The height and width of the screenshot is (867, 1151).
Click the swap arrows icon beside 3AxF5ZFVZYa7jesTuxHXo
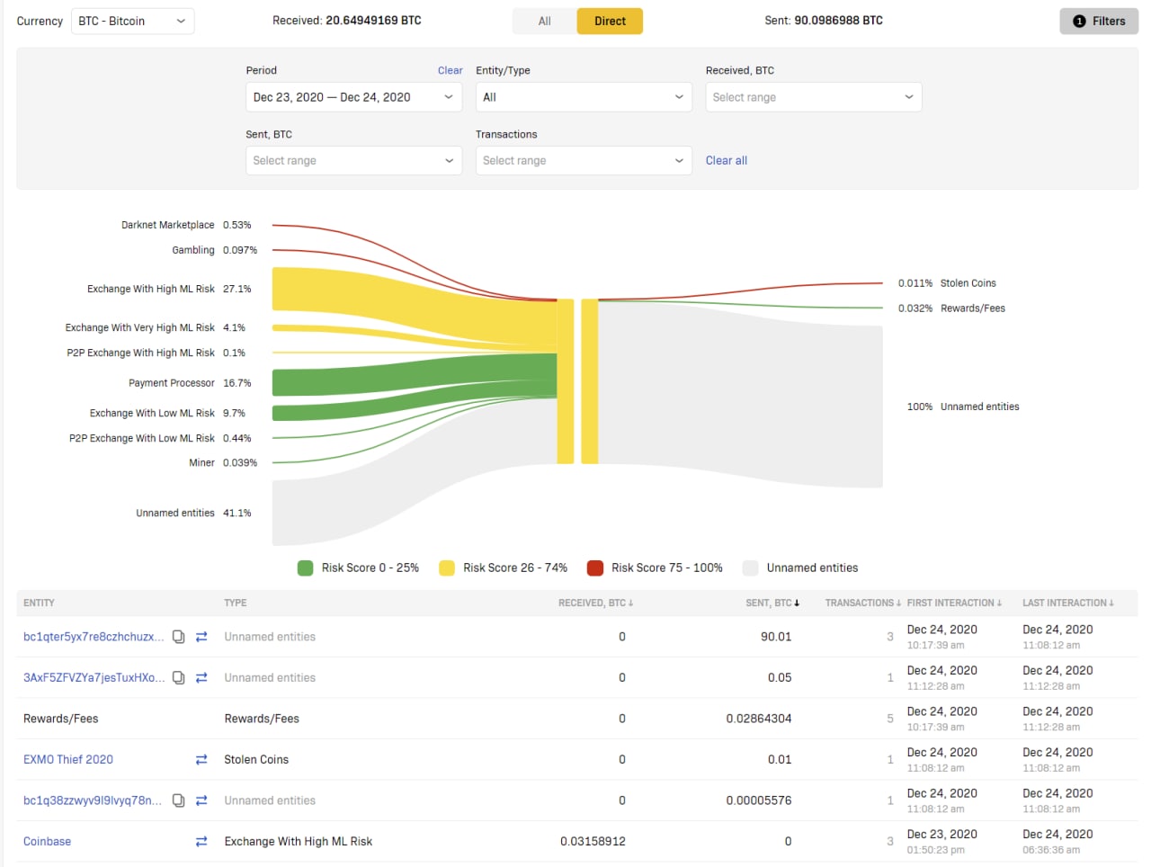(201, 678)
